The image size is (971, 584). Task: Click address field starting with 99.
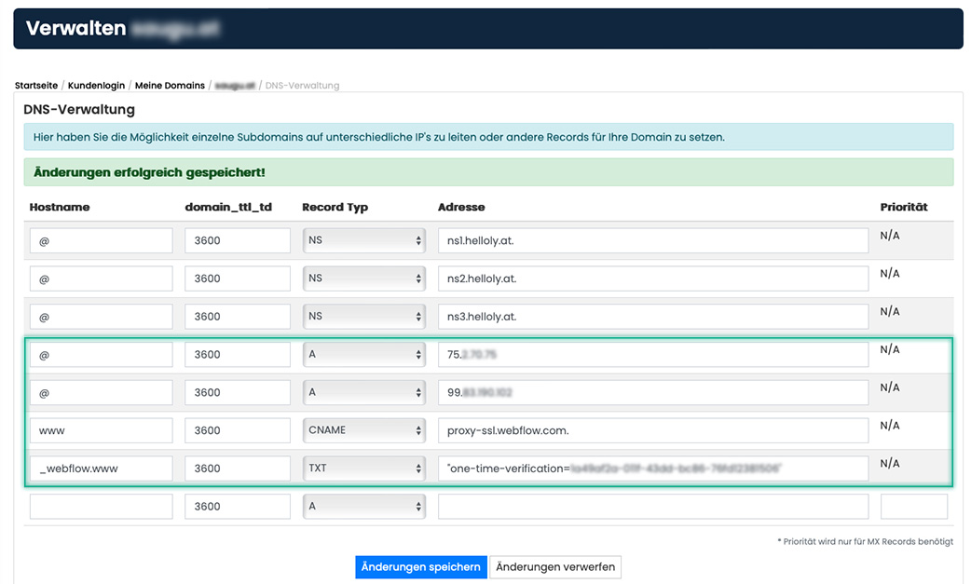pyautogui.click(x=653, y=392)
